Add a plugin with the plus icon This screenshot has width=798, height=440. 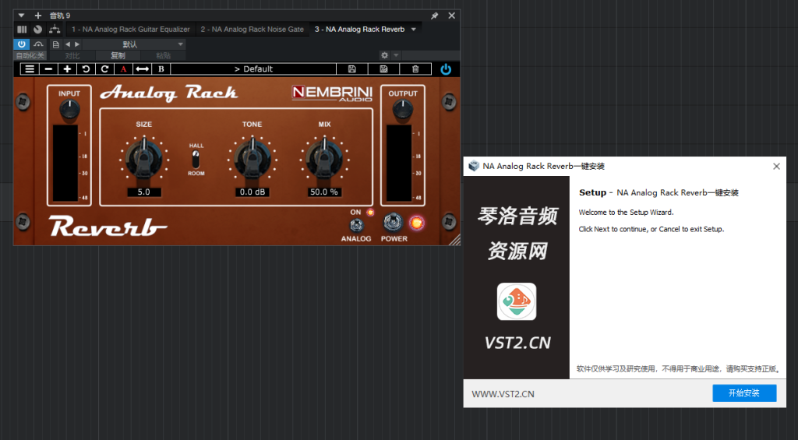point(37,16)
